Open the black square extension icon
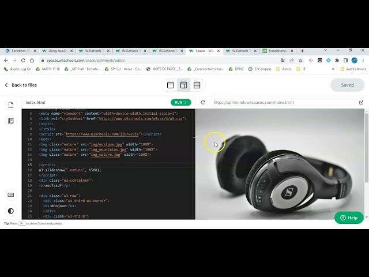 click(319, 60)
